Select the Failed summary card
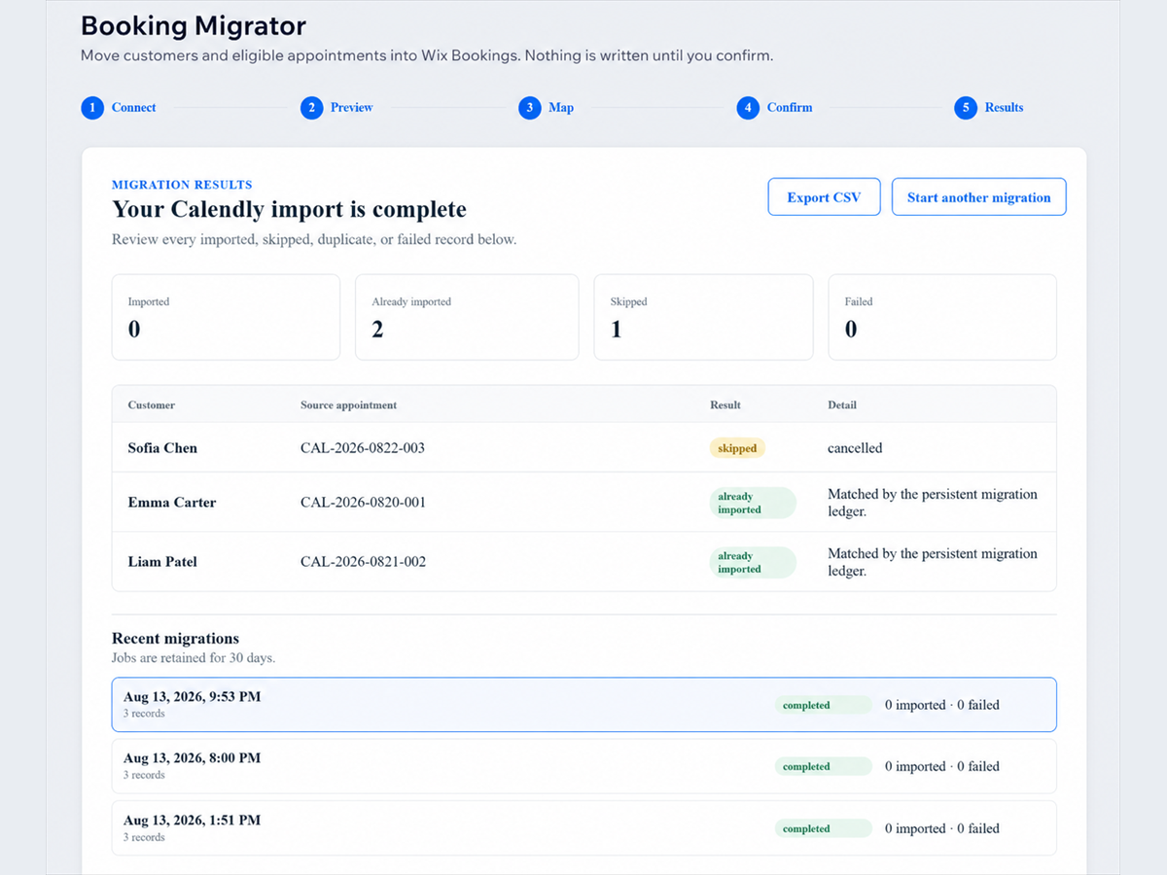 coord(942,317)
